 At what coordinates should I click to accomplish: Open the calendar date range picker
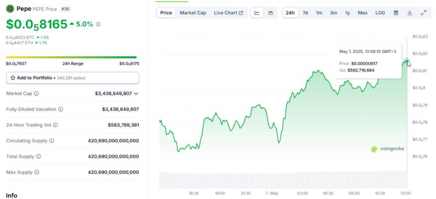click(396, 13)
